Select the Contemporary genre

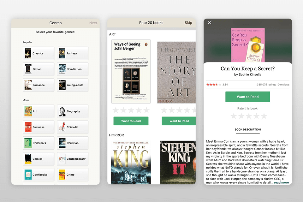(72, 159)
